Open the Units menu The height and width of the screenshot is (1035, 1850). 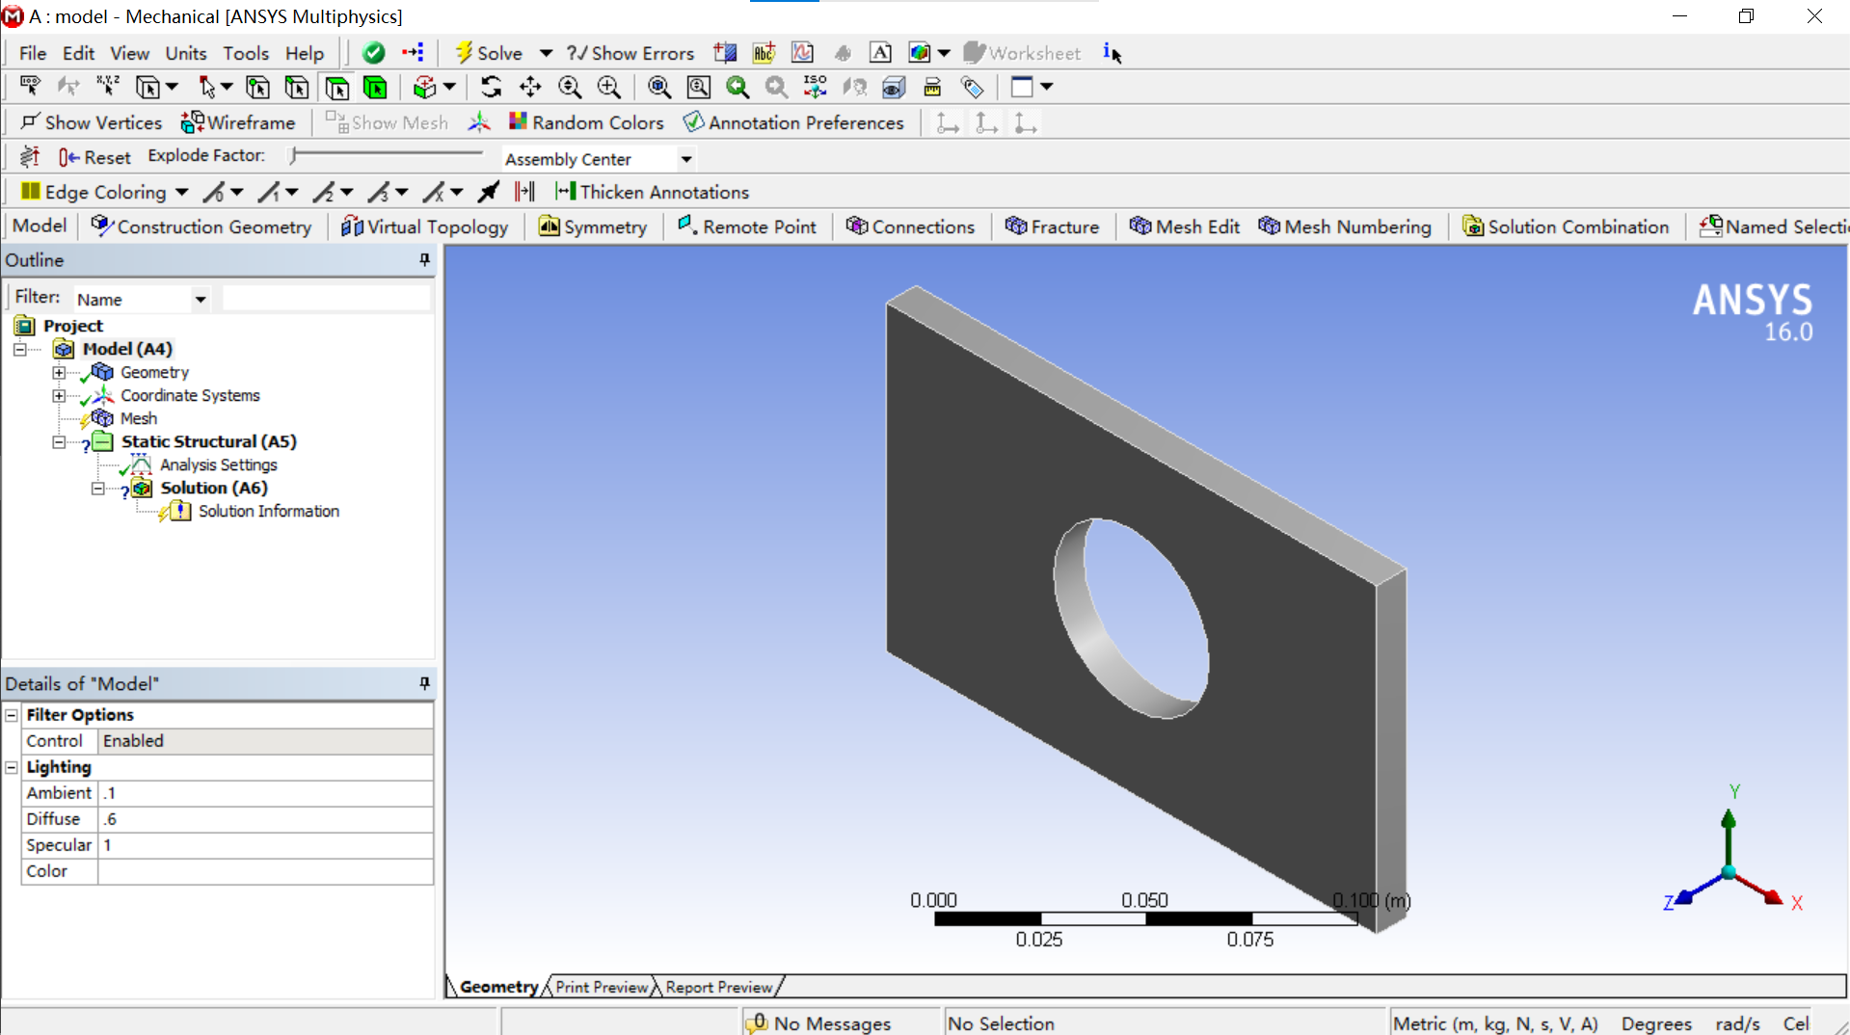185,53
